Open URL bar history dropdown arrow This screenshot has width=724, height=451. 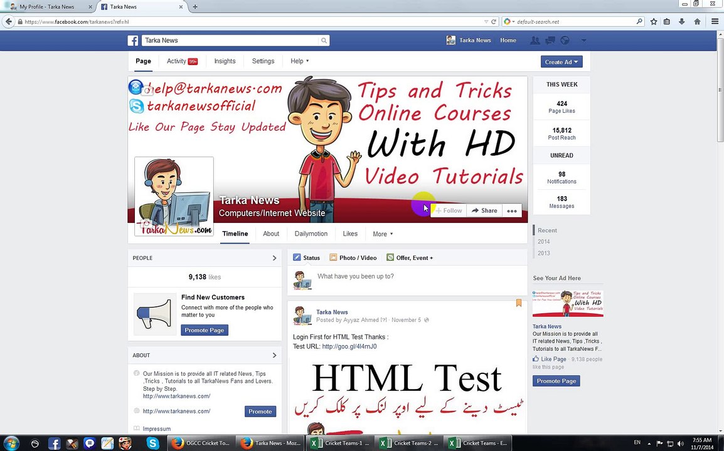486,22
